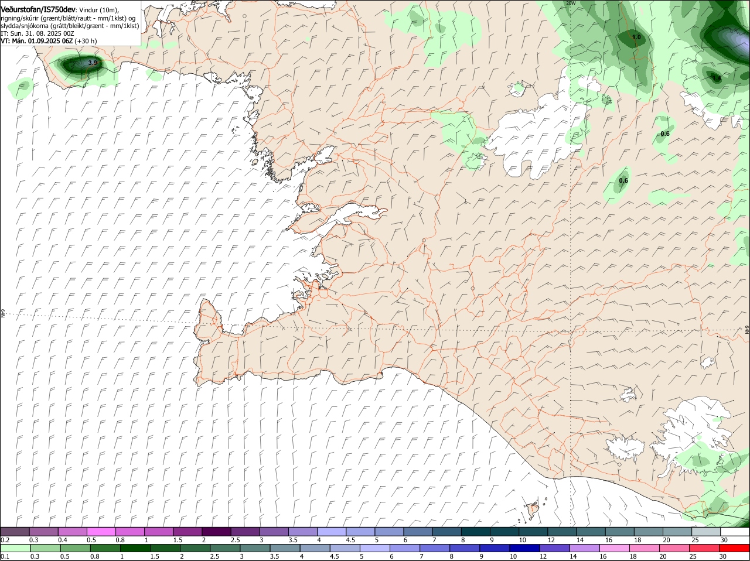Click dark green rain swatch between 1 and 1.5
The image size is (750, 561).
[137, 548]
